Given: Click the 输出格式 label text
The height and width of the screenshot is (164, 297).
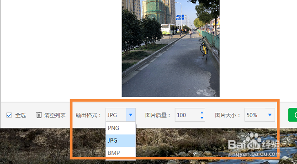Looking at the screenshot, I should (x=89, y=115).
